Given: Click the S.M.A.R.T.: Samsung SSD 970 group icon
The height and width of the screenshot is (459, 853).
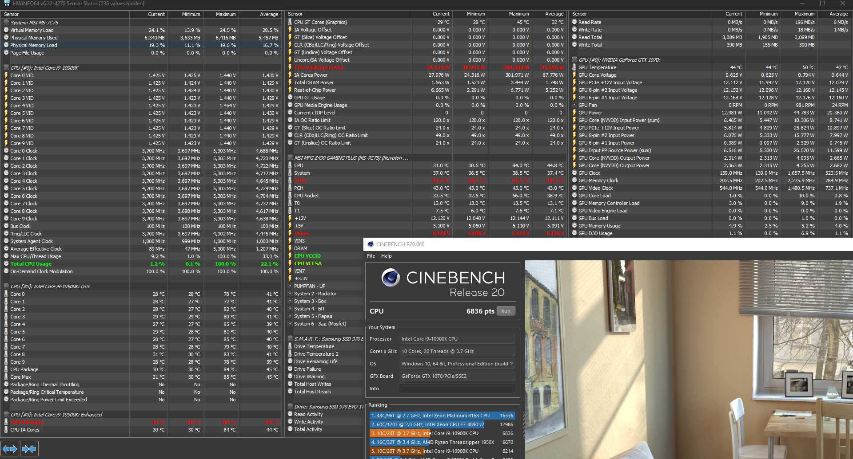Looking at the screenshot, I should [x=290, y=339].
